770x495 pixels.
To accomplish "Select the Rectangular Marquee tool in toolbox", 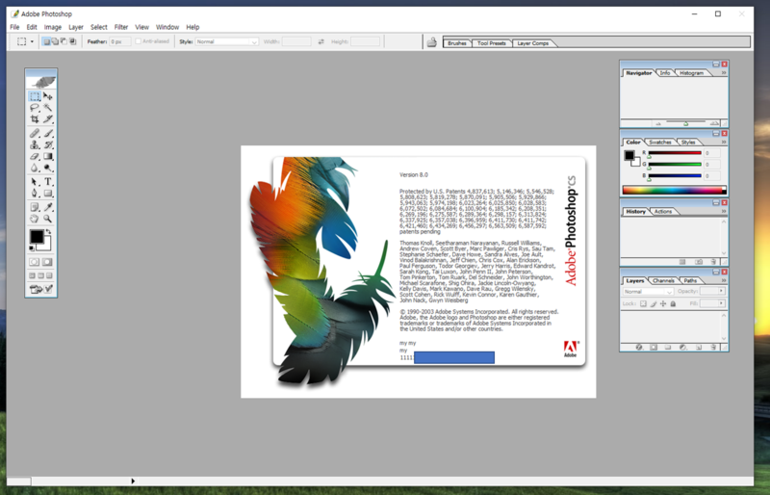I will point(35,96).
